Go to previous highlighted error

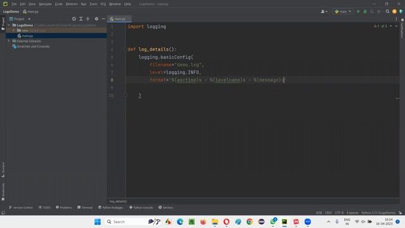(391, 26)
